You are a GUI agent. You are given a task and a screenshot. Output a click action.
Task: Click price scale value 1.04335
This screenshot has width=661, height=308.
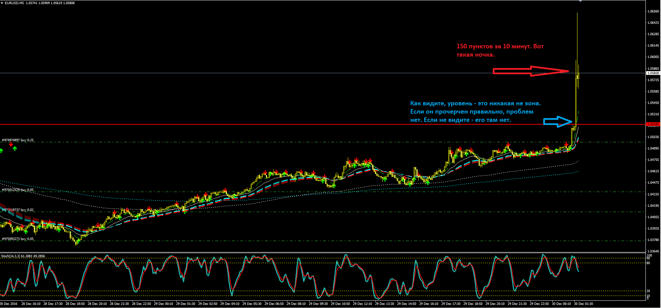(x=653, y=194)
